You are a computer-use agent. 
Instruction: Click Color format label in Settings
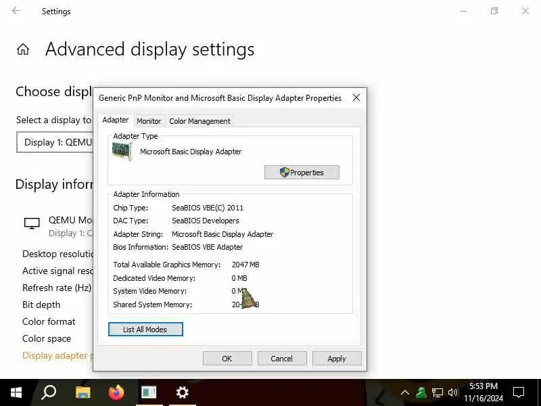pos(49,321)
